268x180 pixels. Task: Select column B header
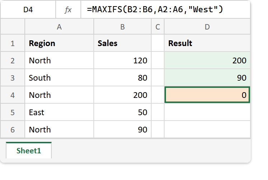point(123,27)
